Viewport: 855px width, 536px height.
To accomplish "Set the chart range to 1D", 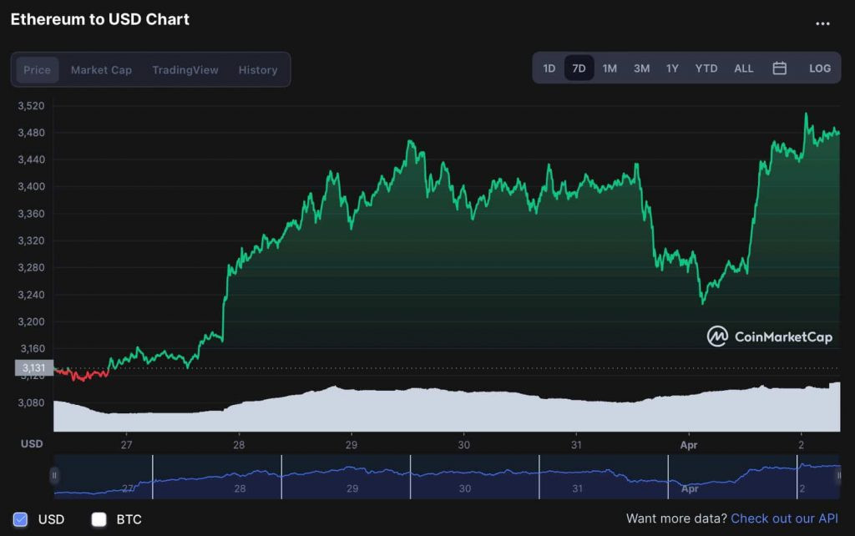I will pyautogui.click(x=549, y=68).
